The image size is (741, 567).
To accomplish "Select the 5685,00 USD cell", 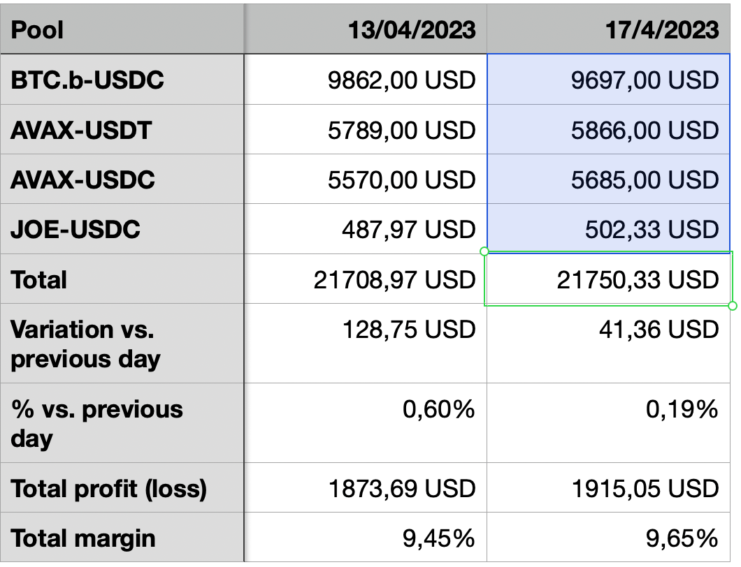I will [608, 179].
